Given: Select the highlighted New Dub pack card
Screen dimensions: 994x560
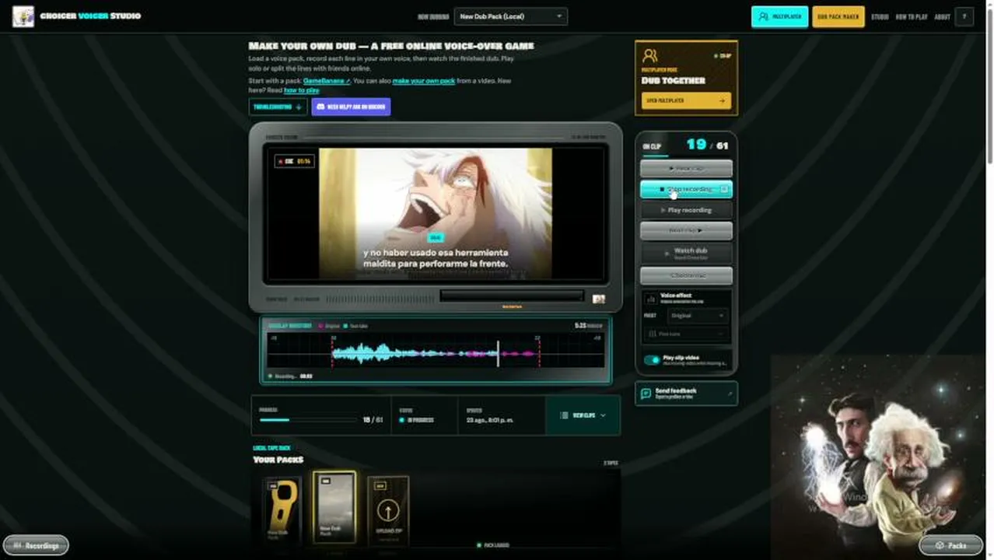Looking at the screenshot, I should pyautogui.click(x=334, y=507).
